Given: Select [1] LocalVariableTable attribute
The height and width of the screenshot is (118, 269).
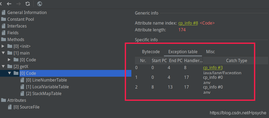Looking at the screenshot, I should point(47,87).
